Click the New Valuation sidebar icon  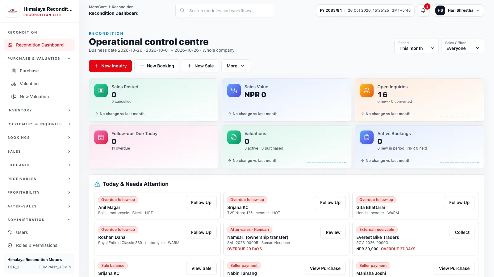pos(14,97)
